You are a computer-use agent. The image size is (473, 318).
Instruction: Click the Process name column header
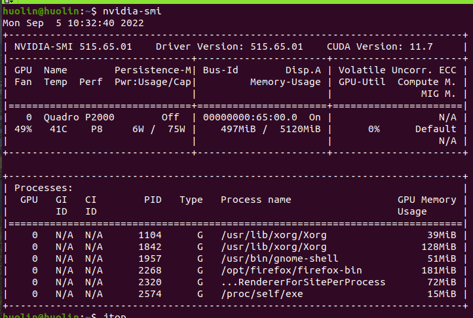pos(255,200)
